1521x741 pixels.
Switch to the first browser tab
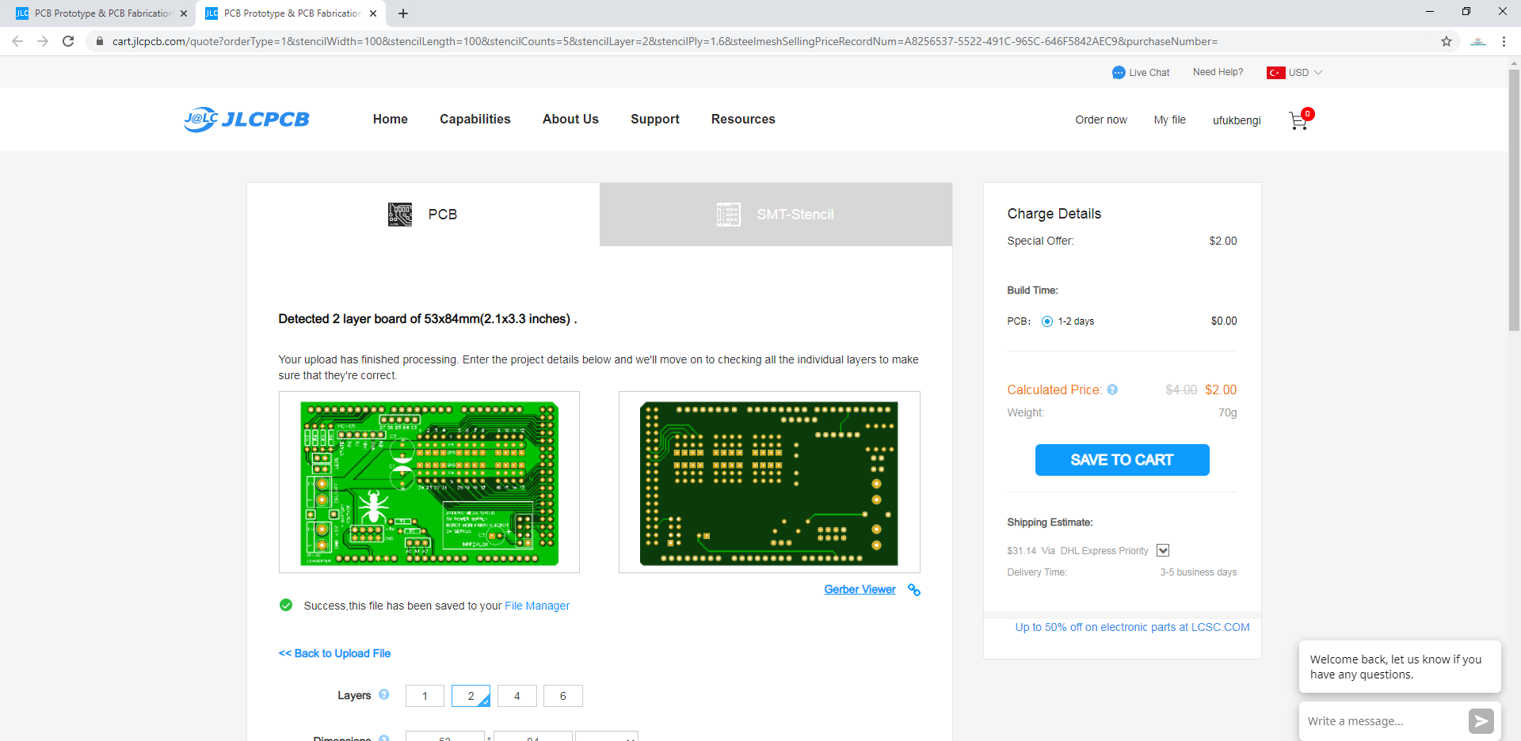(101, 13)
